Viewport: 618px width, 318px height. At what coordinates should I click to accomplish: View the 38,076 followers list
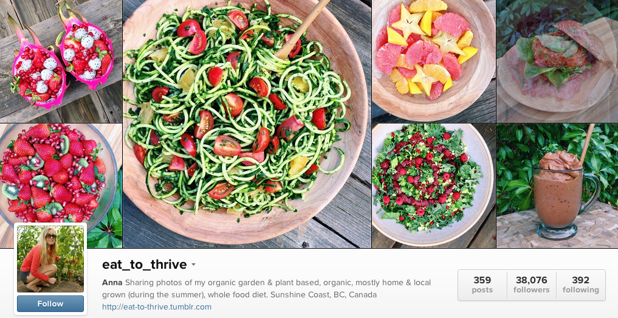(x=531, y=285)
